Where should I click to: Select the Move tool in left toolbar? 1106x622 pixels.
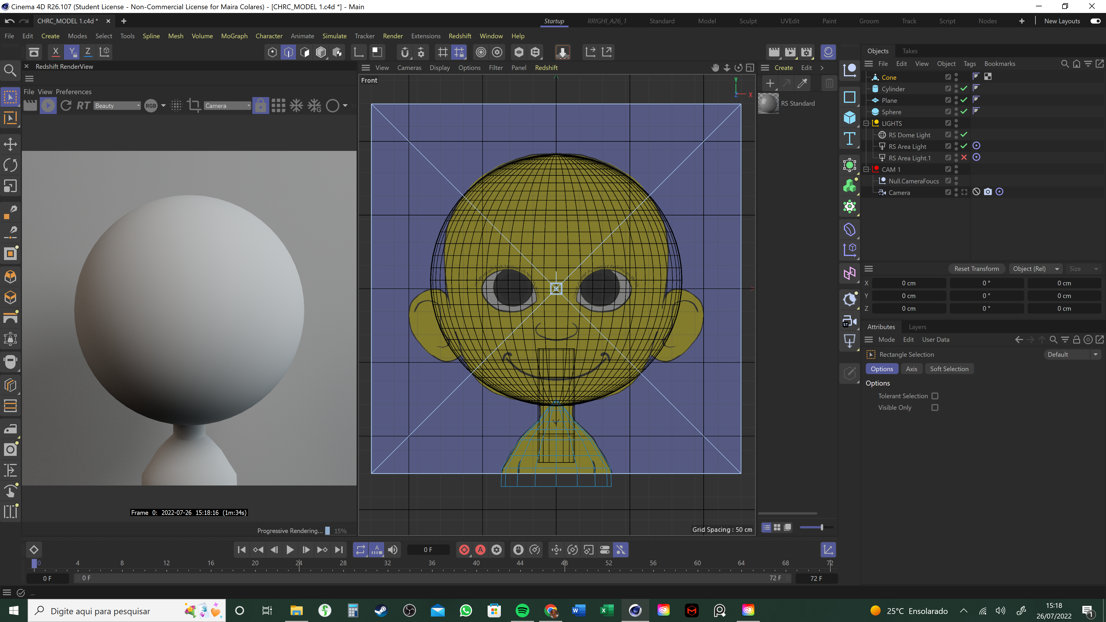point(10,144)
